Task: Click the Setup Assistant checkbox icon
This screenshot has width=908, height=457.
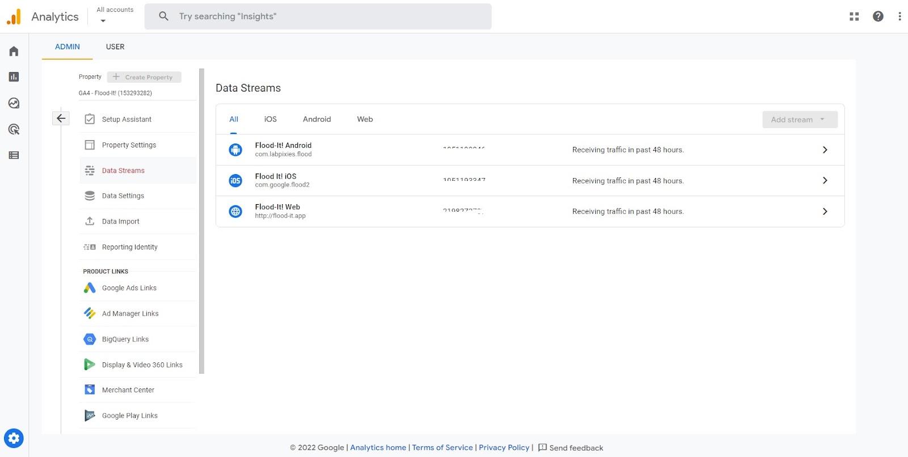Action: [90, 119]
